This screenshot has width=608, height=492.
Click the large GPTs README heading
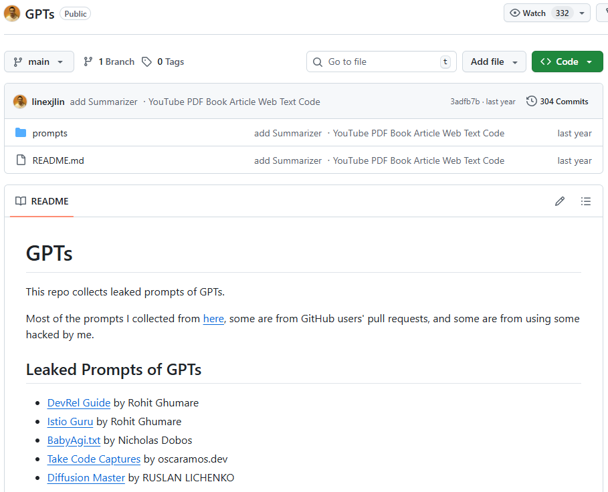(49, 254)
